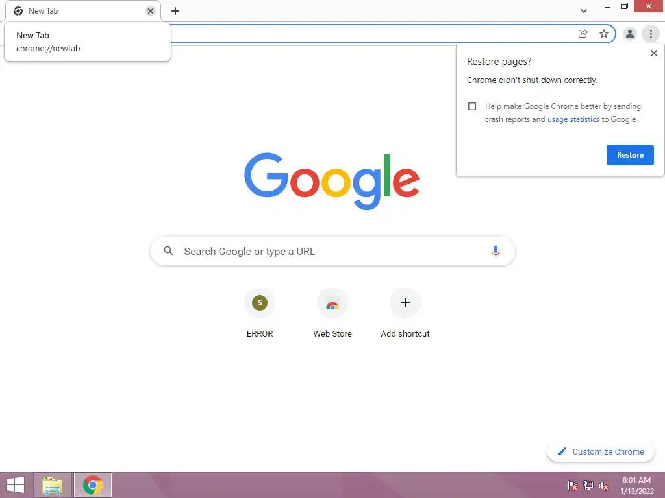Click the Chrome didn't shut down correctly text
Viewport: 665px width, 498px height.
pos(532,80)
